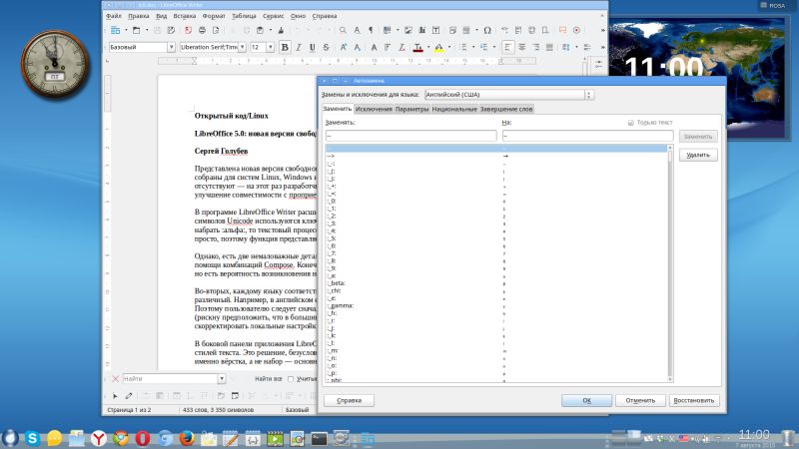799x449 pixels.
Task: Toggle underline formatting in Writer toolbar
Action: 313,47
